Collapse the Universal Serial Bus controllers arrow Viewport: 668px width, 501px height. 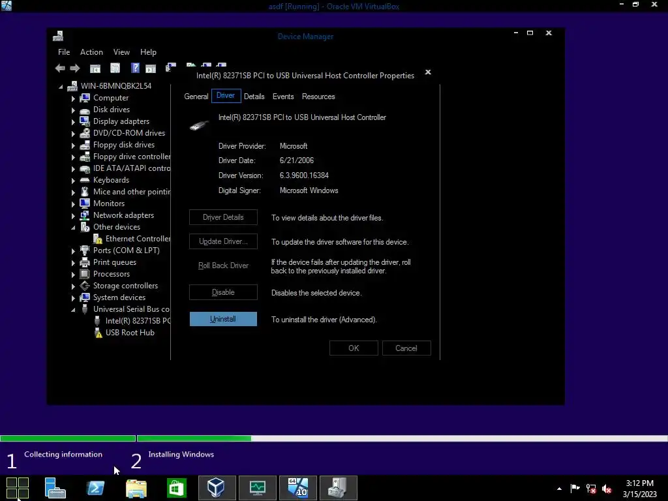73,310
